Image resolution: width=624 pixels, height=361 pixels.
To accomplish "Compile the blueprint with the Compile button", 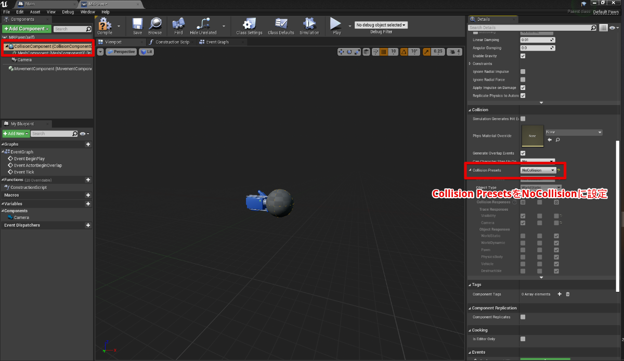I will pyautogui.click(x=105, y=25).
